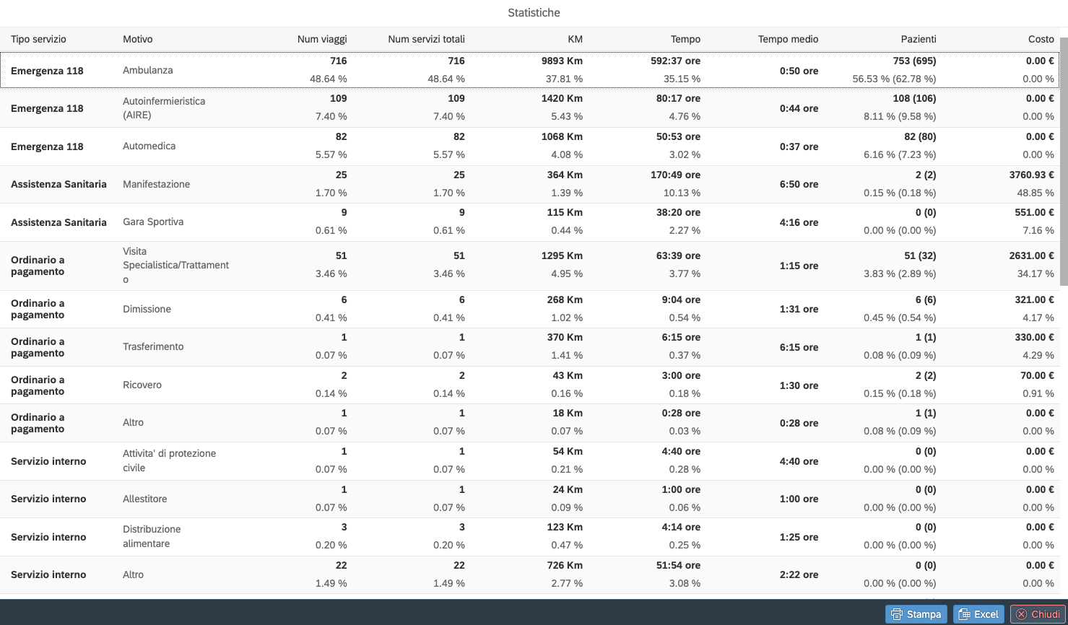Export the statistics with the Excel button
The height and width of the screenshot is (625, 1068).
[978, 614]
